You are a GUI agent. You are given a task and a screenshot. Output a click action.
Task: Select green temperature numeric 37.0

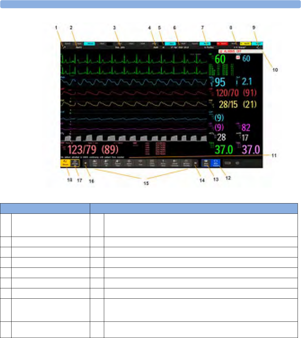click(x=224, y=149)
